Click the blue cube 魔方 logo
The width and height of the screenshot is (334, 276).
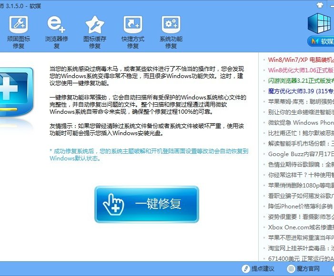click(320, 23)
